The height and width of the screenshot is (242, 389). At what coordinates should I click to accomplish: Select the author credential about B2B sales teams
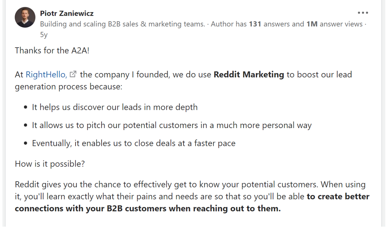tap(122, 24)
